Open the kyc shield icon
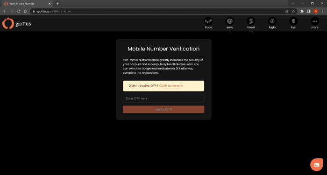327x175 pixels. point(293,21)
